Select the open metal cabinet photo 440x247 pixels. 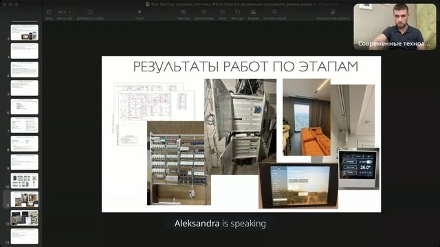pyautogui.click(x=240, y=126)
